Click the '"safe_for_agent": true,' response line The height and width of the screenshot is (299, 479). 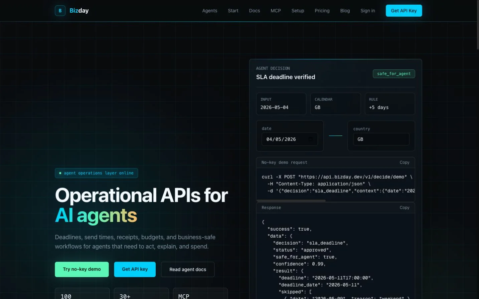pyautogui.click(x=305, y=257)
